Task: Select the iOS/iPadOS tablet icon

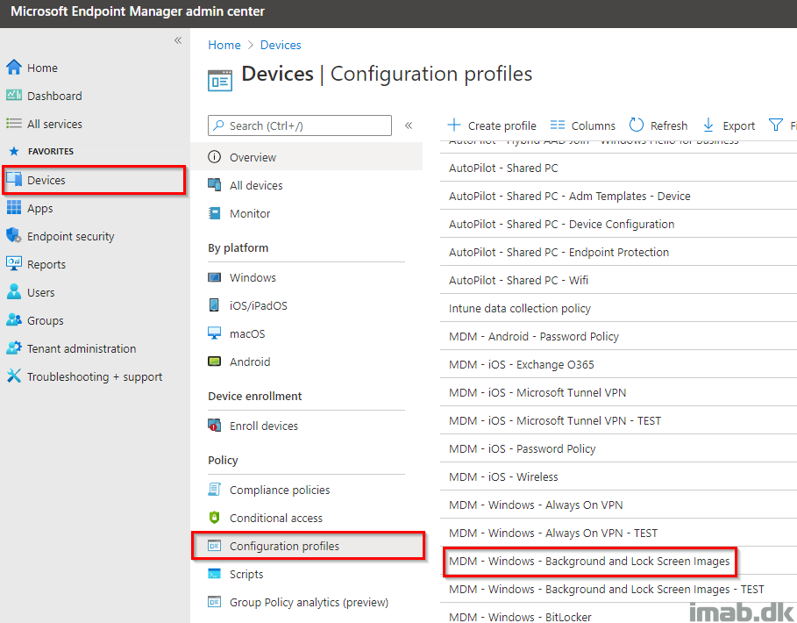Action: click(215, 305)
